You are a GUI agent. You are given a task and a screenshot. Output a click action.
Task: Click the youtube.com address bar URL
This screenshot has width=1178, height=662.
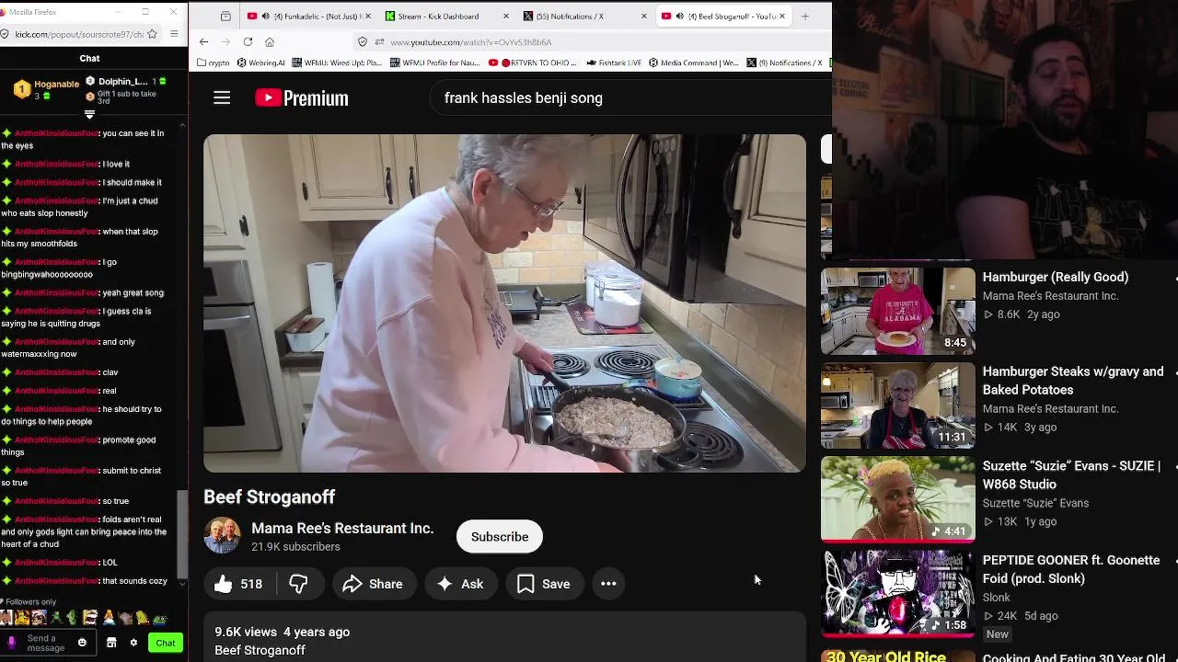pos(471,42)
